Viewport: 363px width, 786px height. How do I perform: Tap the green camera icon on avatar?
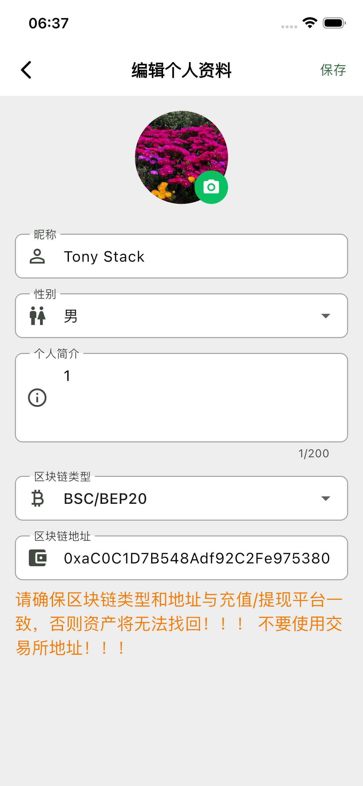[x=211, y=187]
